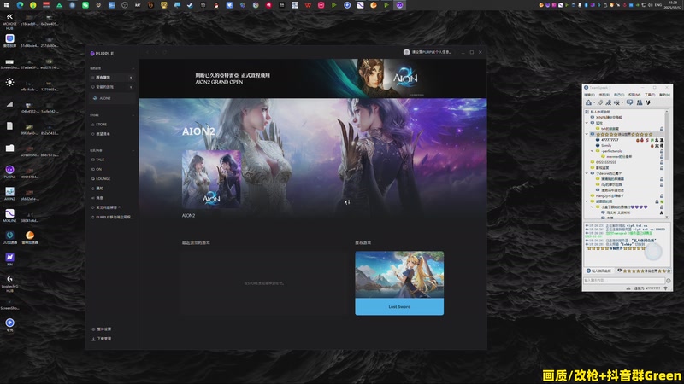Open 消息 messages in the sidebar

(x=97, y=198)
